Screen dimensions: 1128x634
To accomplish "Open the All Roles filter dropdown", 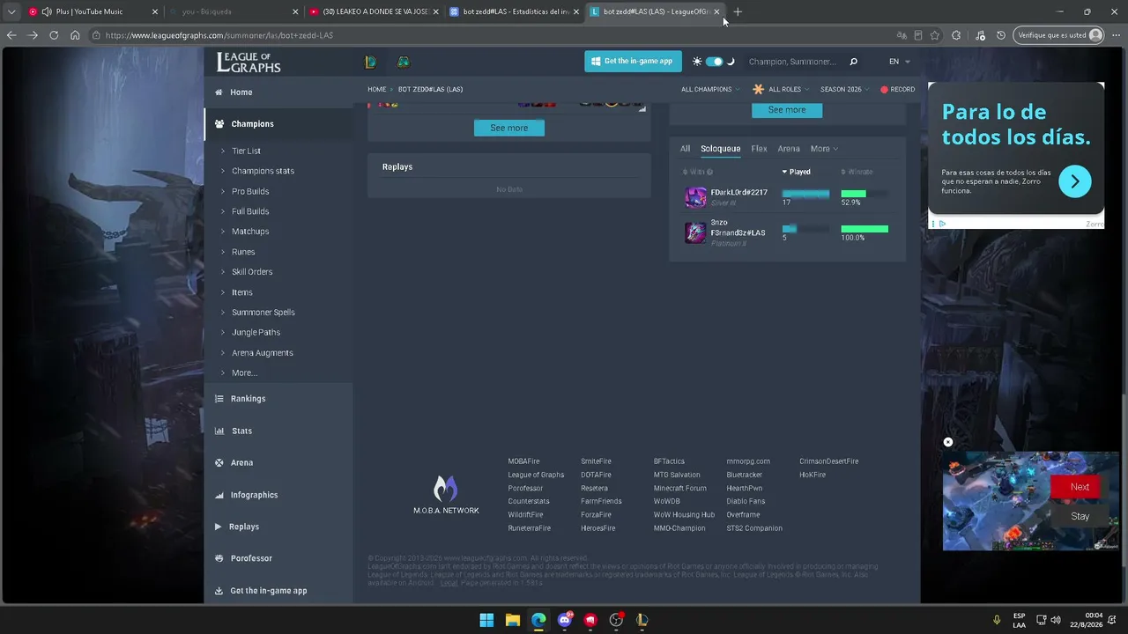I will pos(779,90).
